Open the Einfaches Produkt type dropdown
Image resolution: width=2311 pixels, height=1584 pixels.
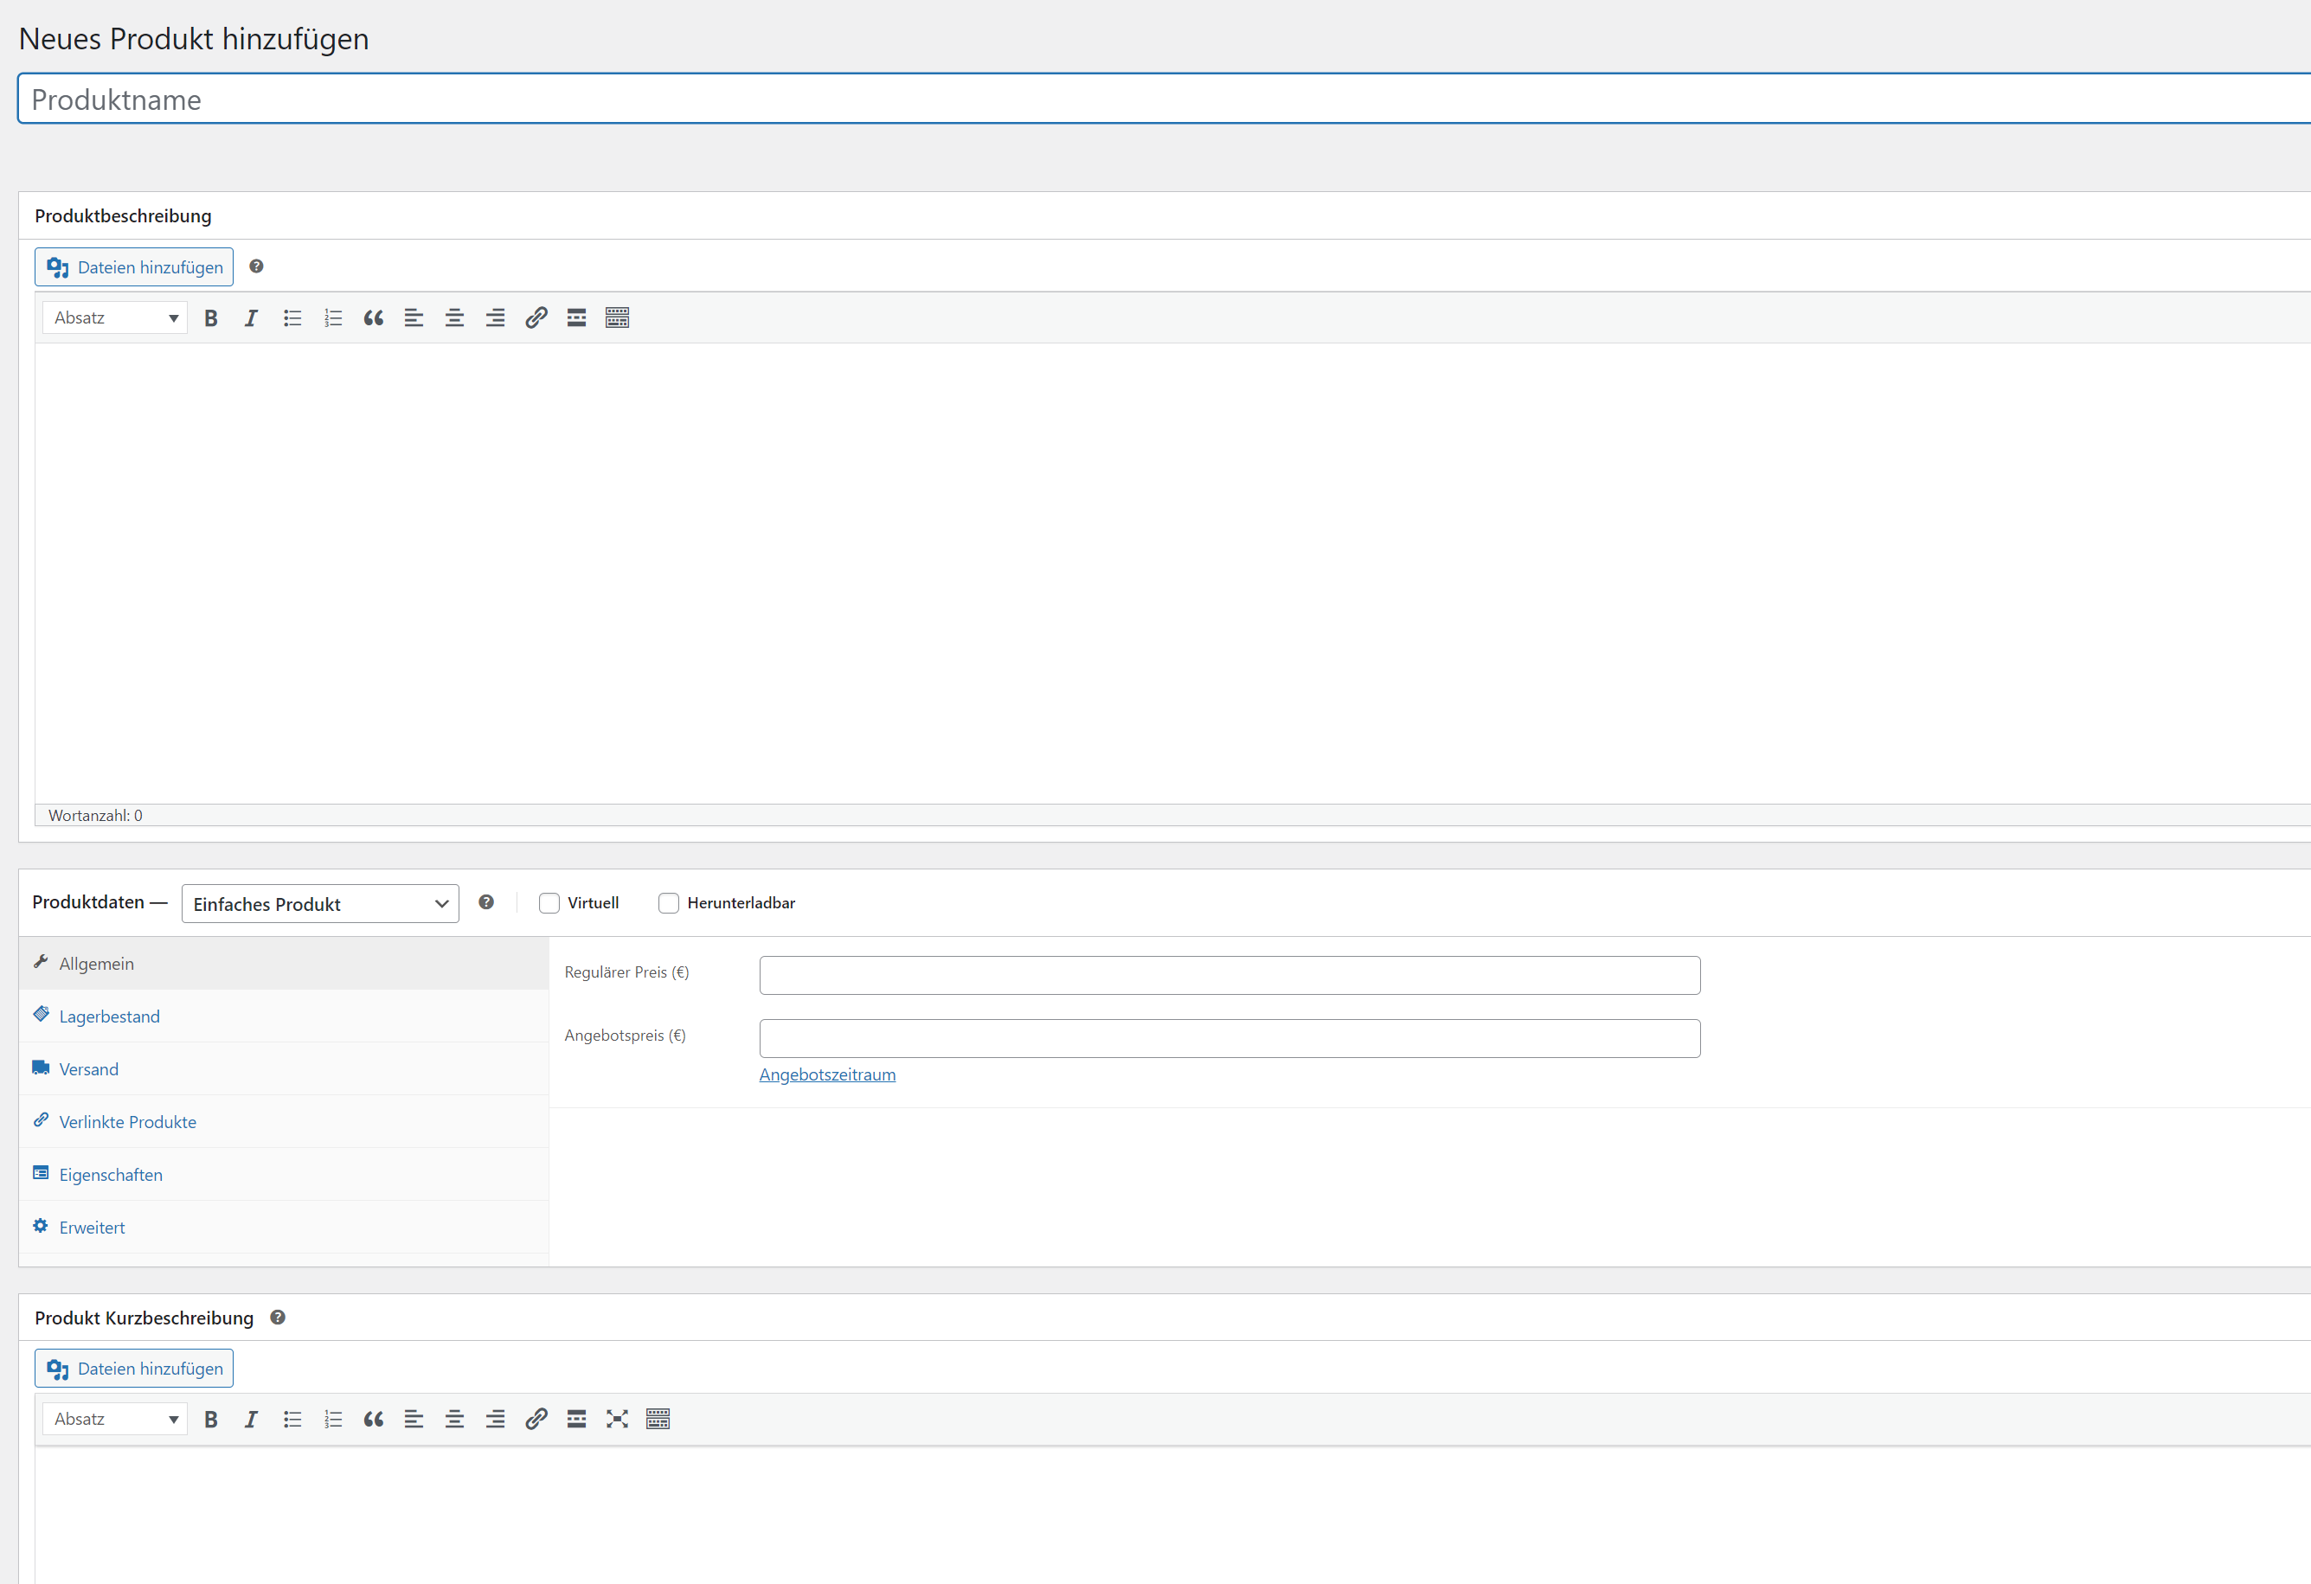pyautogui.click(x=320, y=904)
